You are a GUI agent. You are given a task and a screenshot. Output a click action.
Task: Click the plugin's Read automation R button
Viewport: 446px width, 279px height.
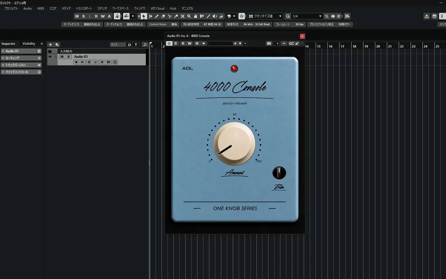click(183, 44)
